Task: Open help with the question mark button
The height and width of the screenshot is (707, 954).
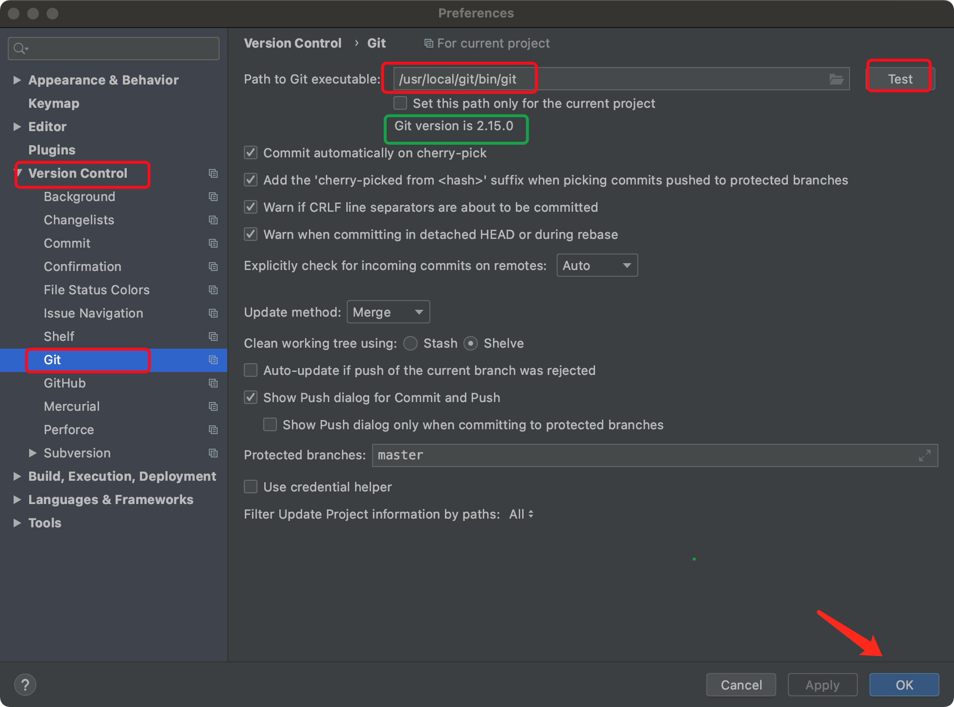Action: [25, 685]
